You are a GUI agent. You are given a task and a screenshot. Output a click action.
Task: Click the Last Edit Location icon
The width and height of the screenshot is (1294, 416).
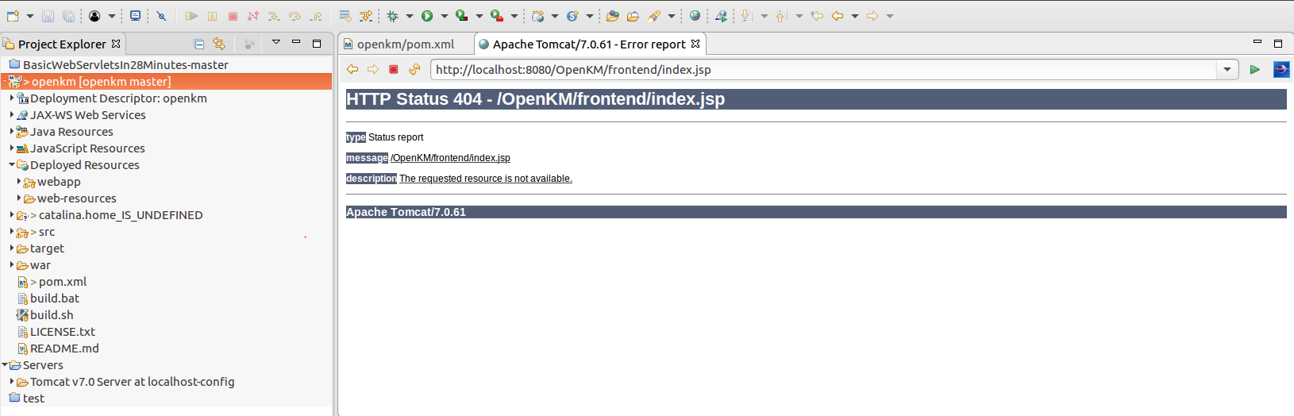[817, 16]
